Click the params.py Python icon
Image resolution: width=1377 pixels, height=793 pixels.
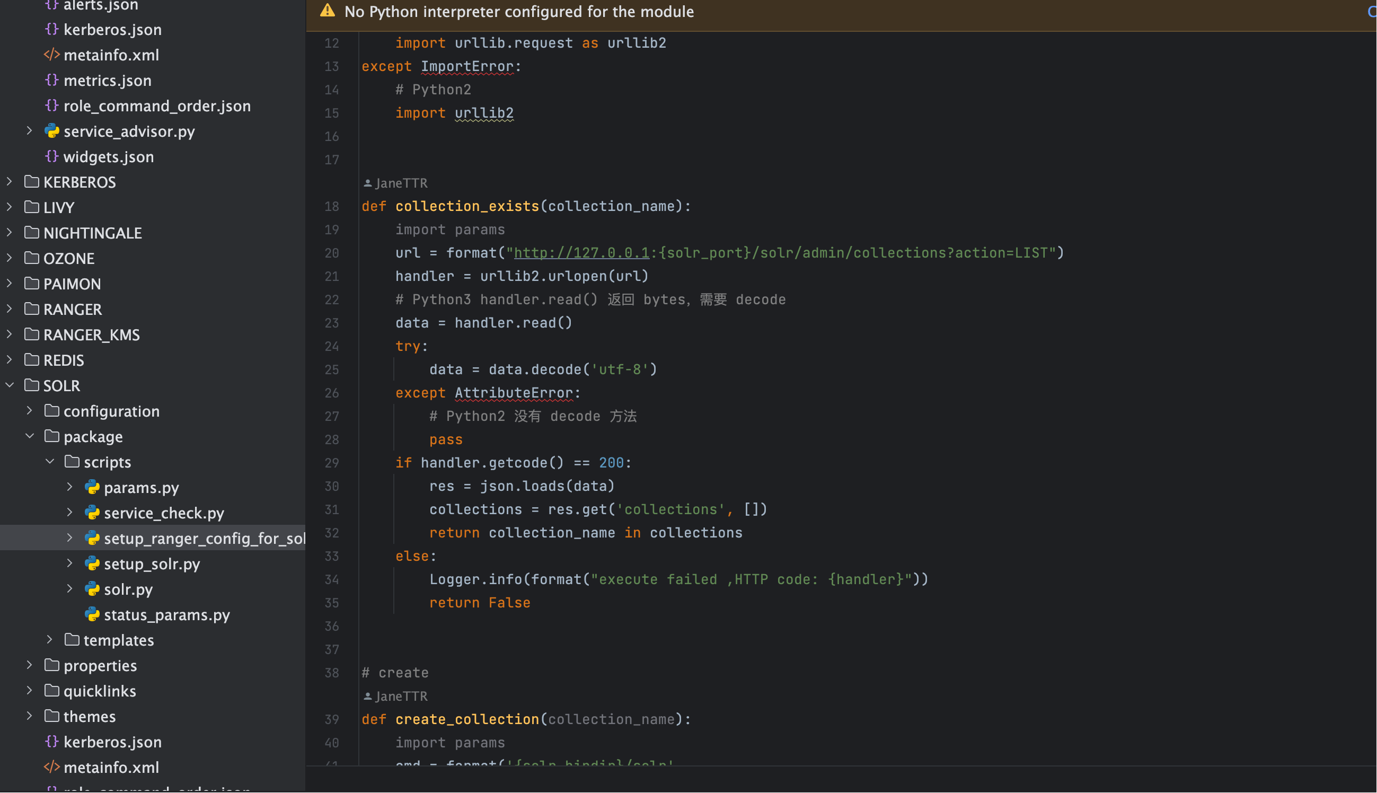[x=92, y=488]
